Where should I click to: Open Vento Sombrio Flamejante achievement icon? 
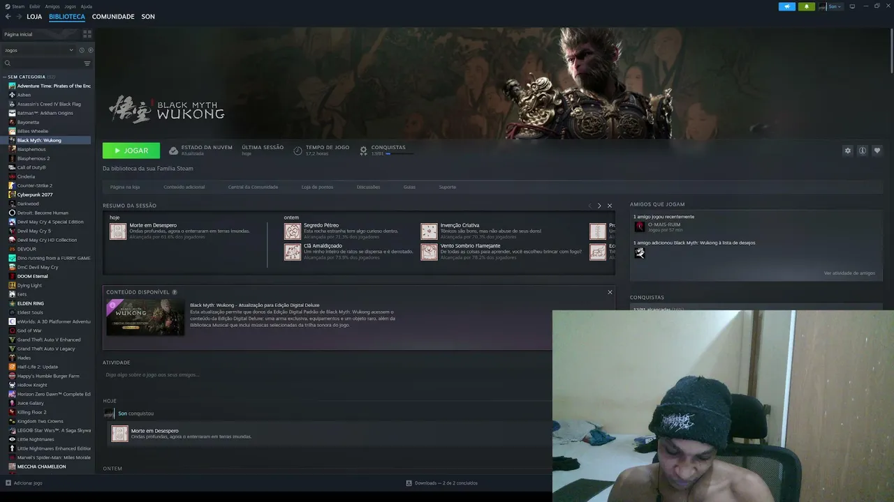click(x=429, y=252)
